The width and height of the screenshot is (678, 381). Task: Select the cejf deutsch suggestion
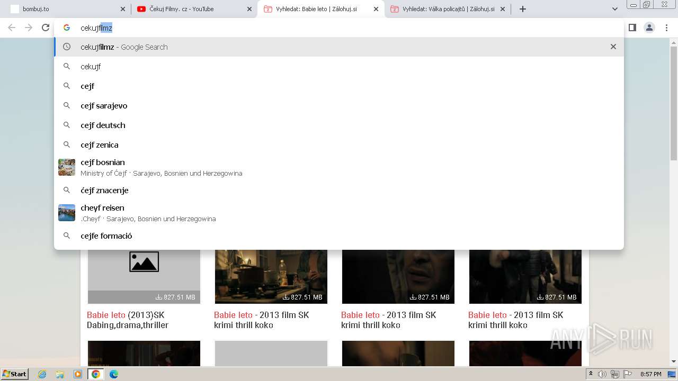coord(339,125)
